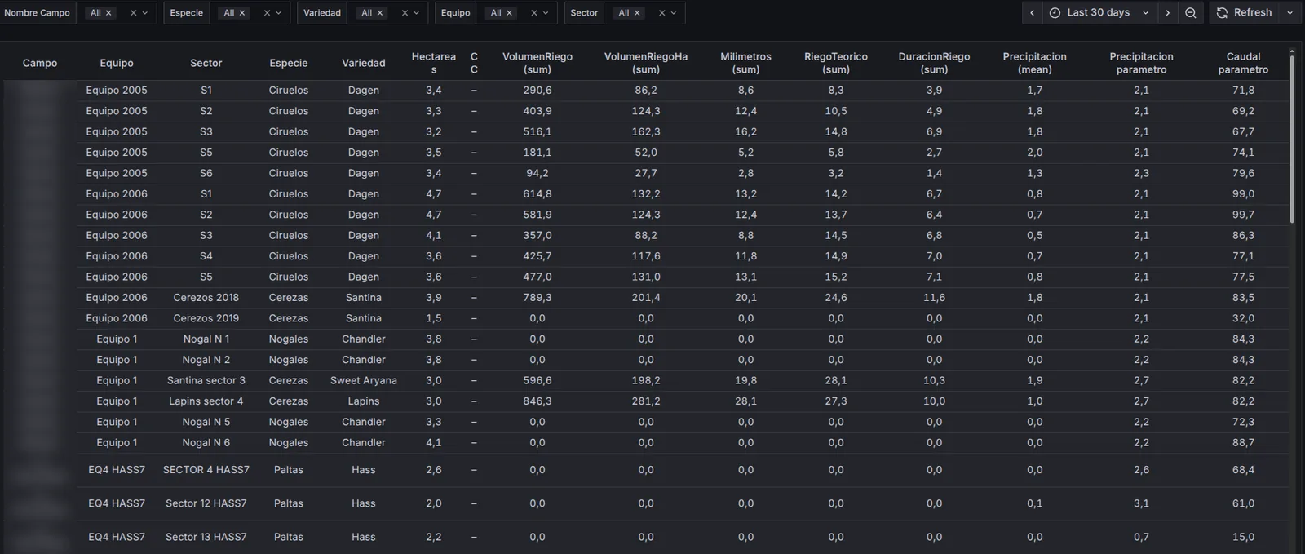Viewport: 1305px width, 554px height.
Task: Clear all values in Nombre Campo filter
Action: coord(133,13)
